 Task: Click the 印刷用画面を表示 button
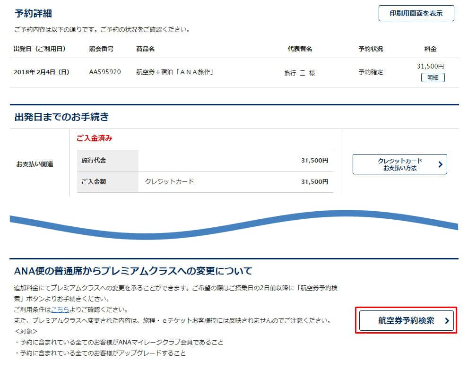click(x=416, y=13)
